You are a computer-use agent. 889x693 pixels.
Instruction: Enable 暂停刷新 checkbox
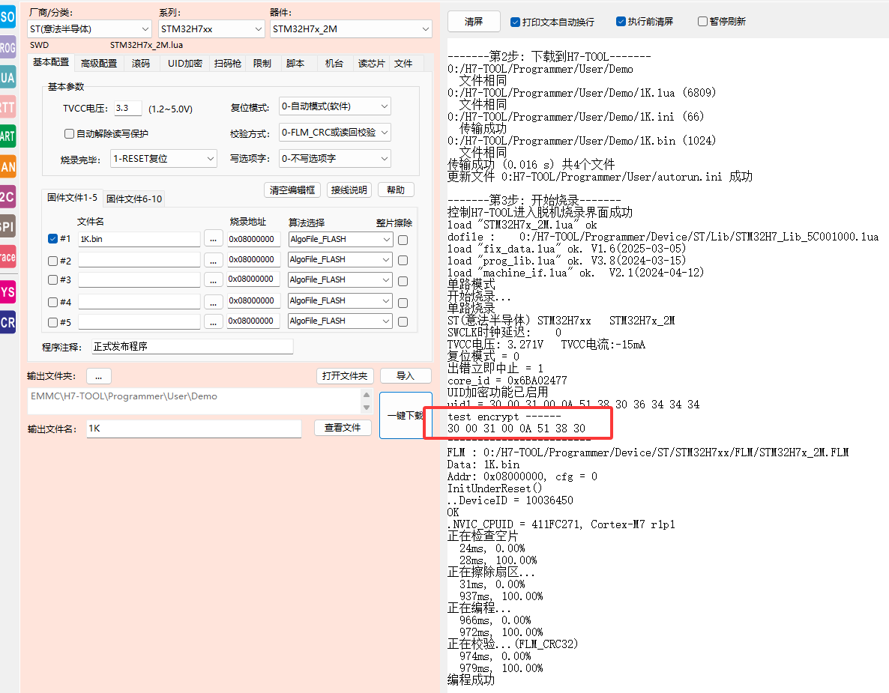pos(702,22)
